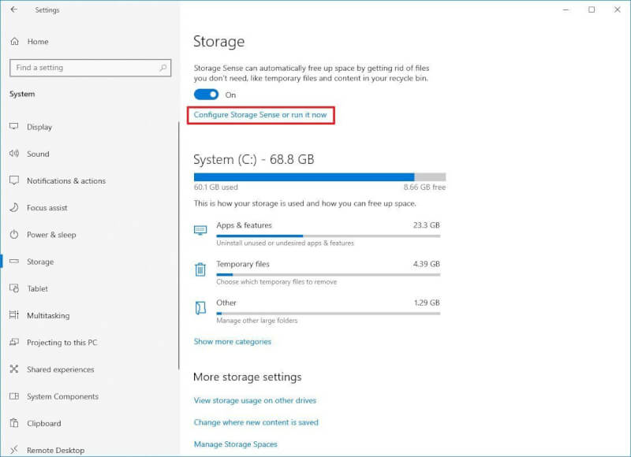The width and height of the screenshot is (631, 457).
Task: Click the Apps & features computer icon
Action: point(200,230)
